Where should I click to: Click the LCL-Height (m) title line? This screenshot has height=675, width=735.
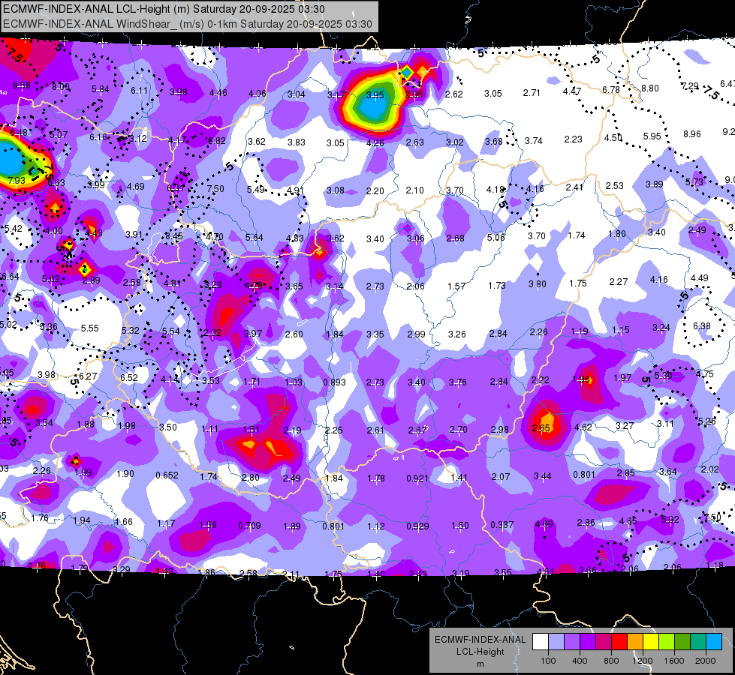point(164,9)
